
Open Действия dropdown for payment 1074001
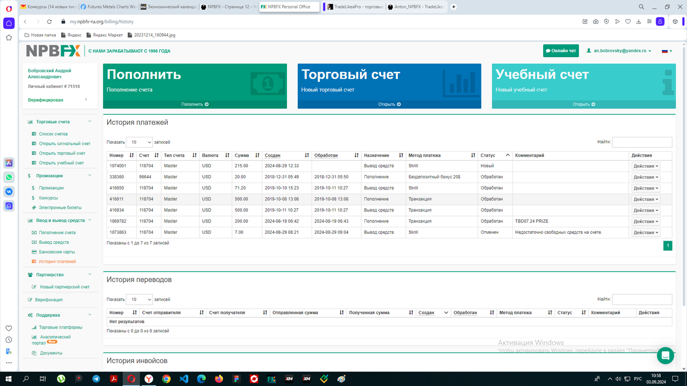[x=645, y=166]
